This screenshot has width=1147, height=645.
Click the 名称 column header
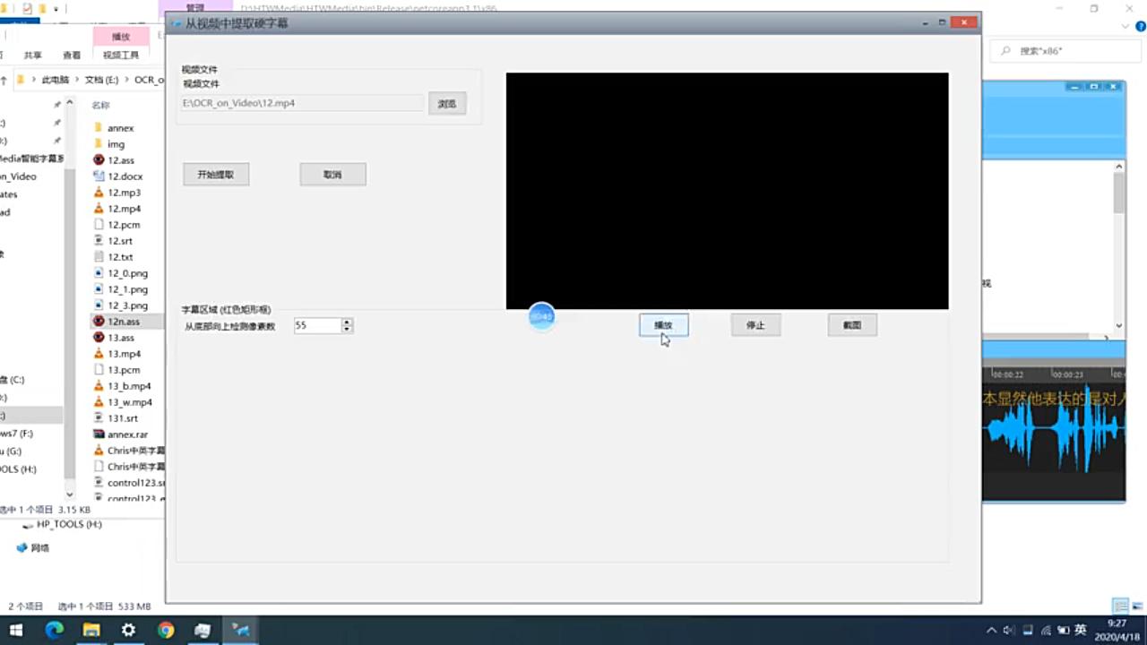[x=100, y=105]
